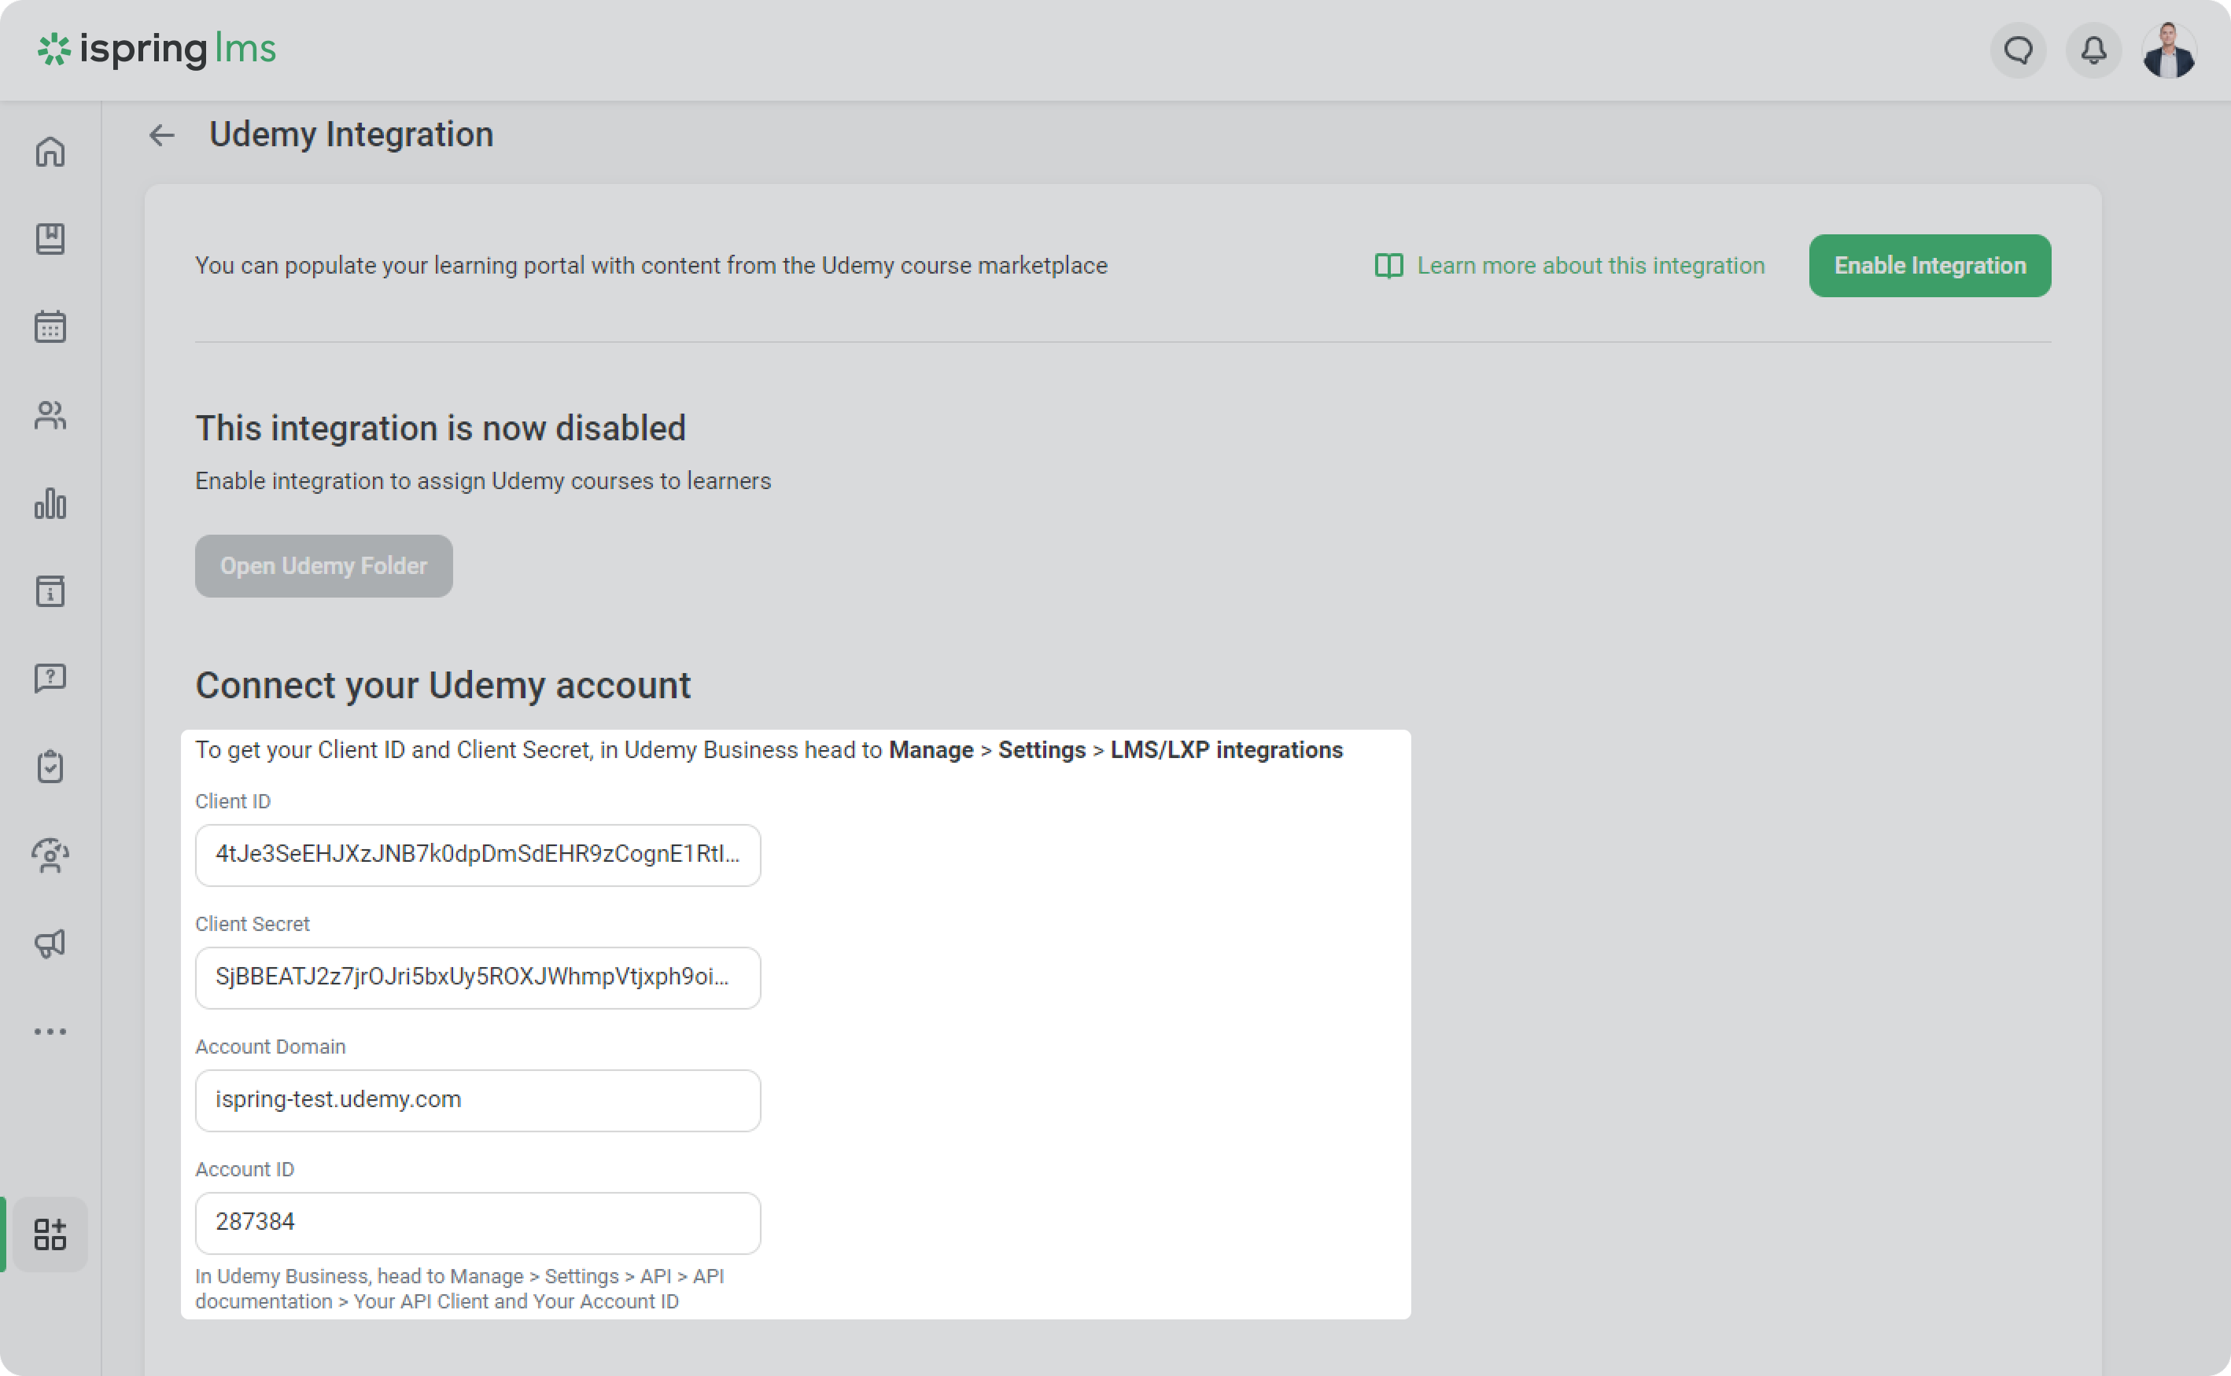This screenshot has height=1376, width=2231.
Task: Open the Reports bar chart icon
Action: [50, 503]
